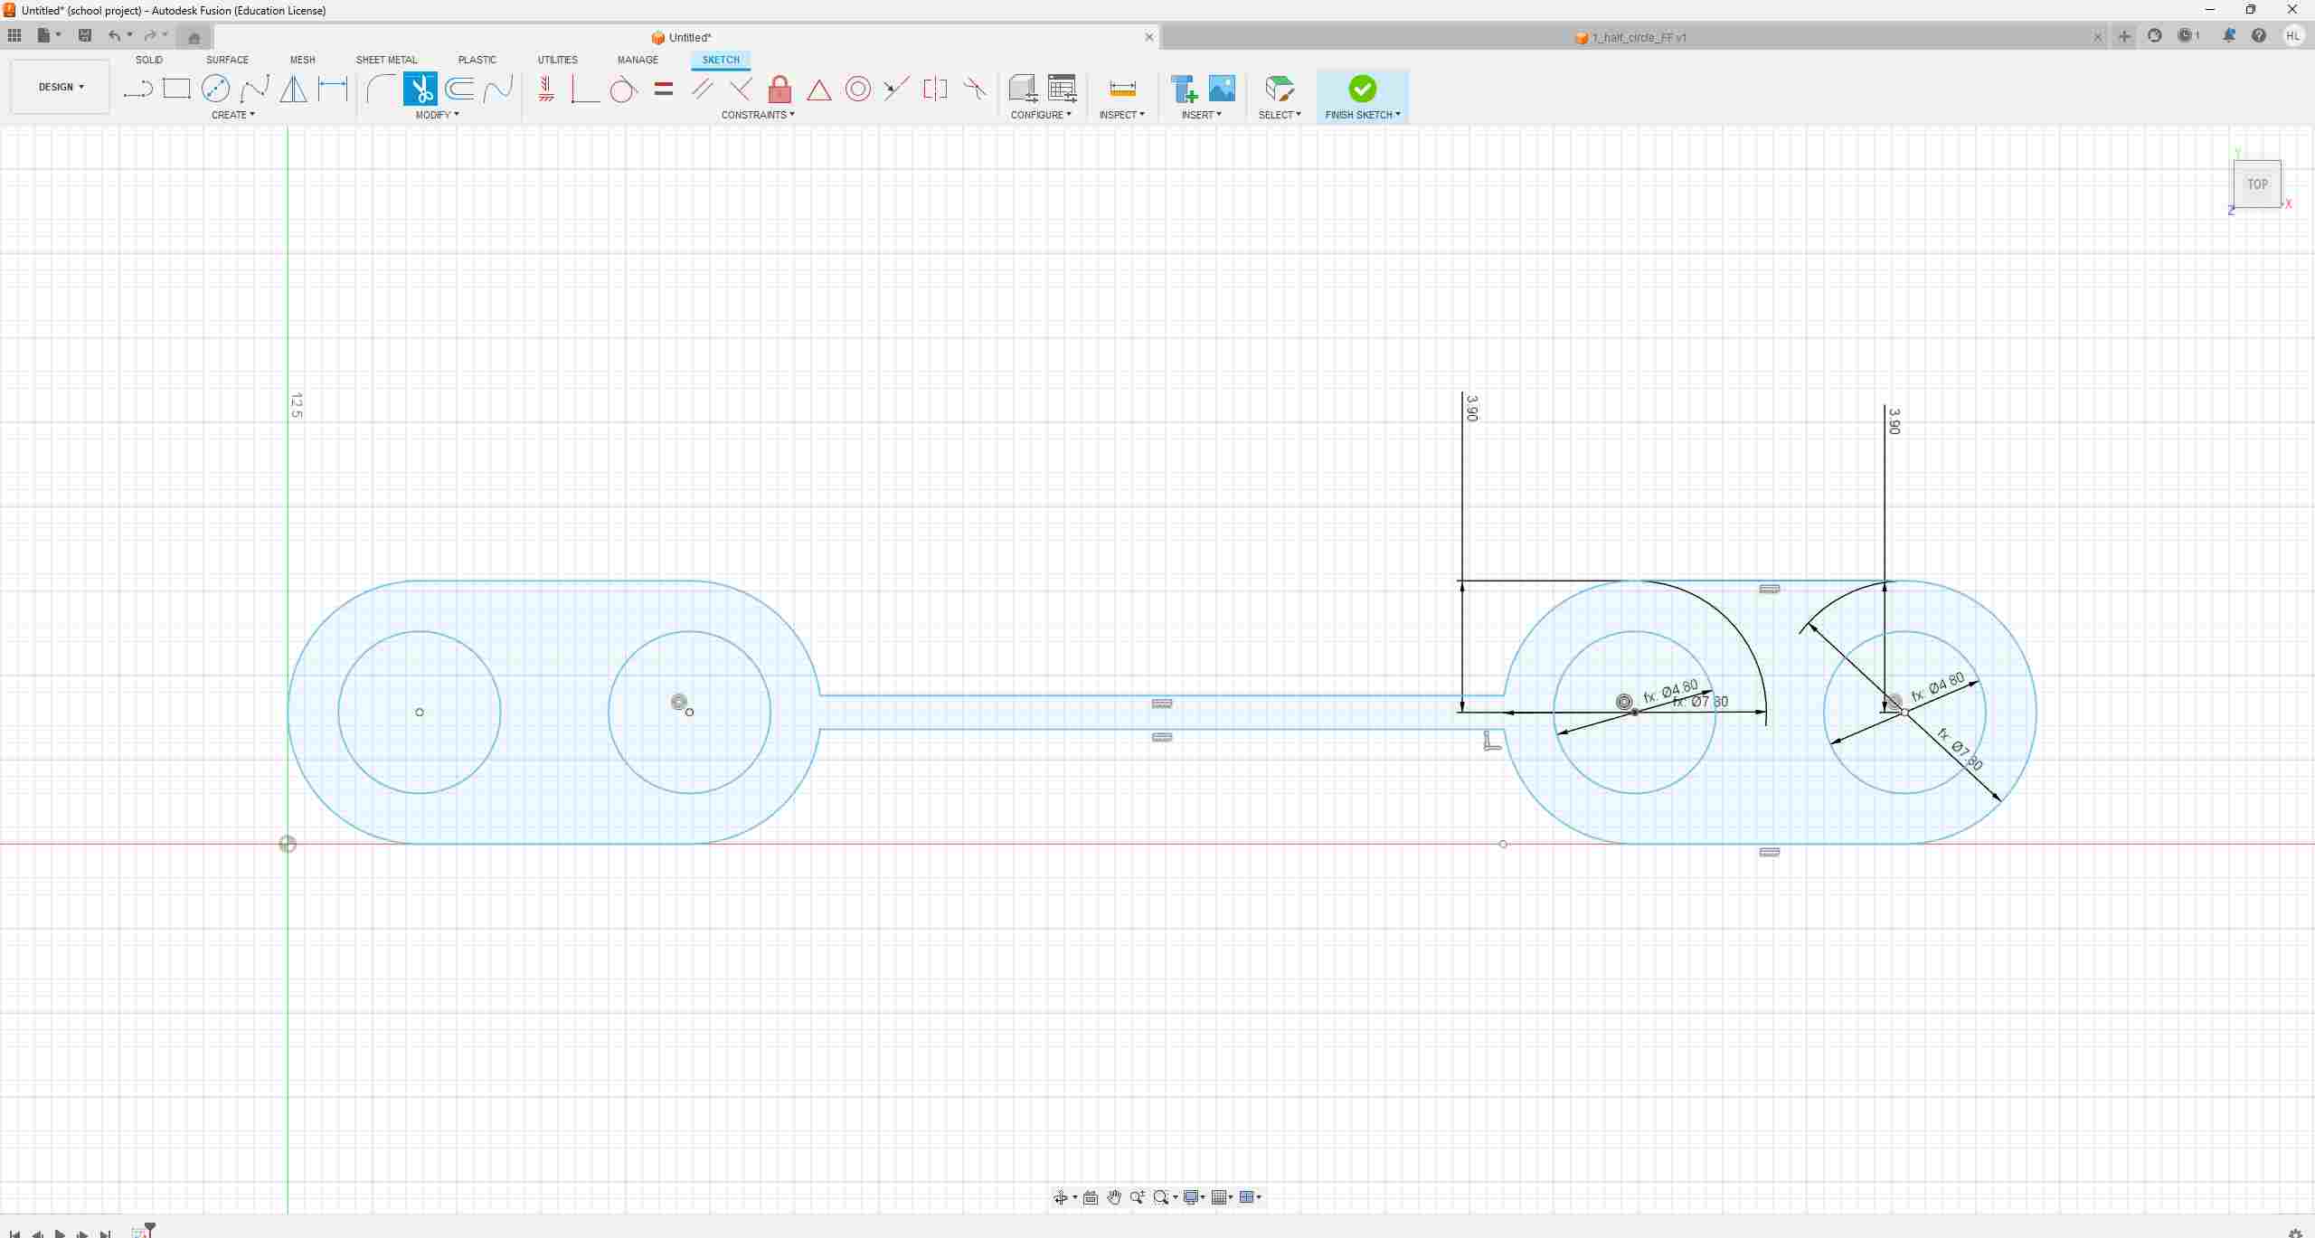The height and width of the screenshot is (1238, 2315).
Task: Open the Display Settings dropdown
Action: tap(1194, 1197)
